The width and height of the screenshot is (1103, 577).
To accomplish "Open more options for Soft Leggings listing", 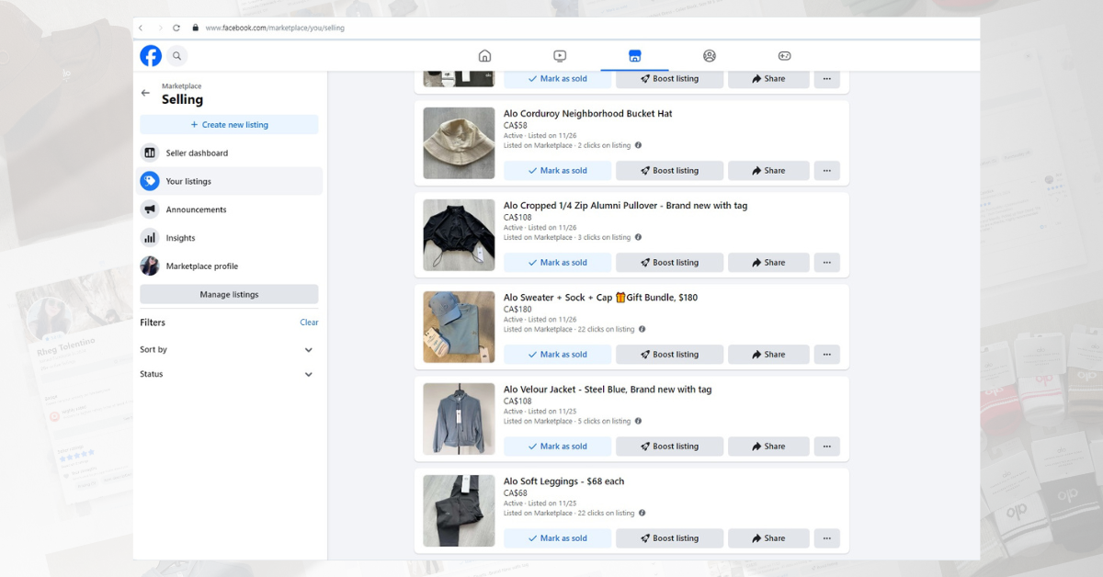I will pyautogui.click(x=826, y=538).
